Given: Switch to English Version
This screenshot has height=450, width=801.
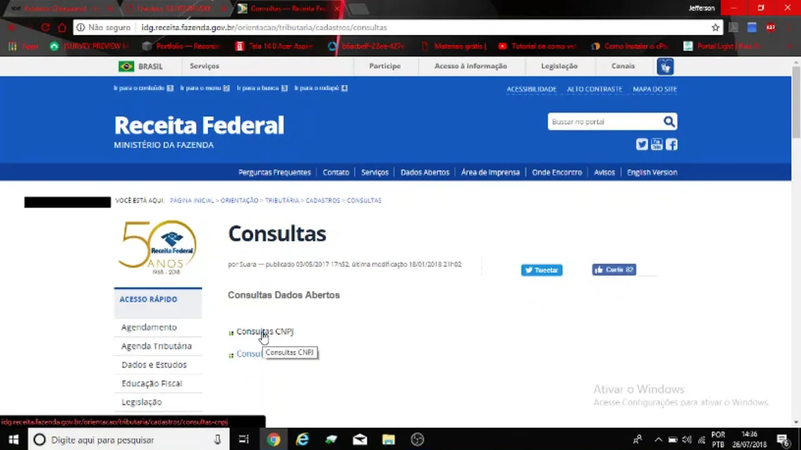Looking at the screenshot, I should pyautogui.click(x=652, y=172).
